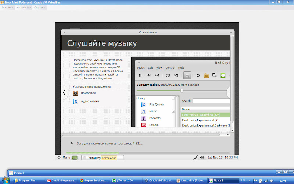
Task: Switch to Gmail taskbar button
Action: pyautogui.click(x=61, y=180)
